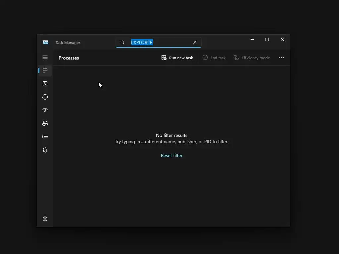Click the Processes page heading
The width and height of the screenshot is (339, 254).
tap(69, 58)
